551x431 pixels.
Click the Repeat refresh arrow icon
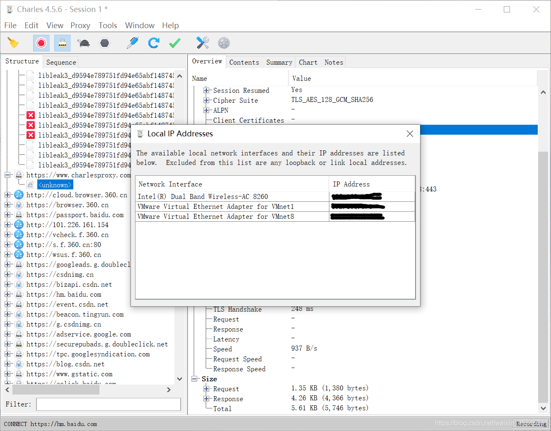tap(154, 43)
